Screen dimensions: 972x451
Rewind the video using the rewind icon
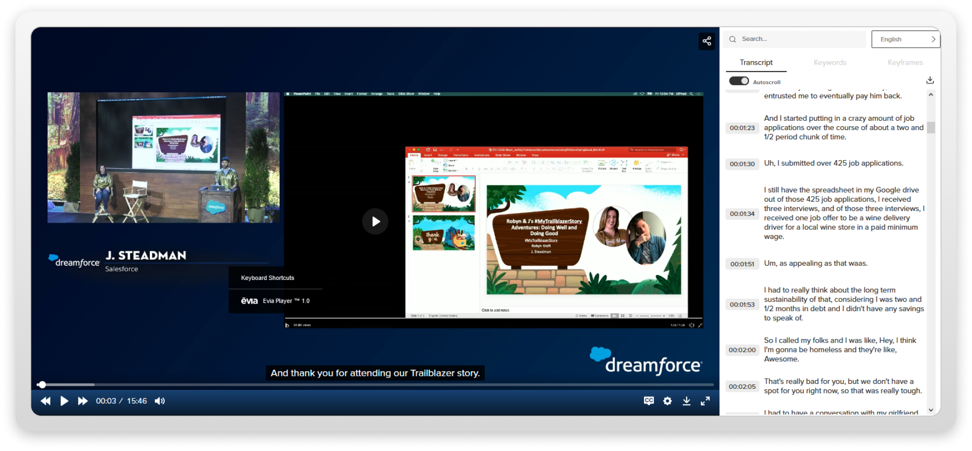click(x=45, y=401)
